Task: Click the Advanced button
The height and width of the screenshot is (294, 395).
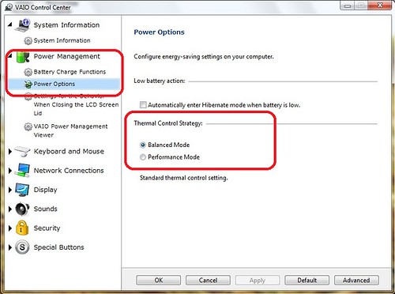Action: [x=356, y=280]
